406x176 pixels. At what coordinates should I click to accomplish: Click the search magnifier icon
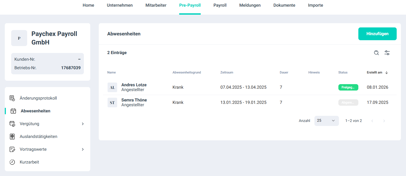376,53
